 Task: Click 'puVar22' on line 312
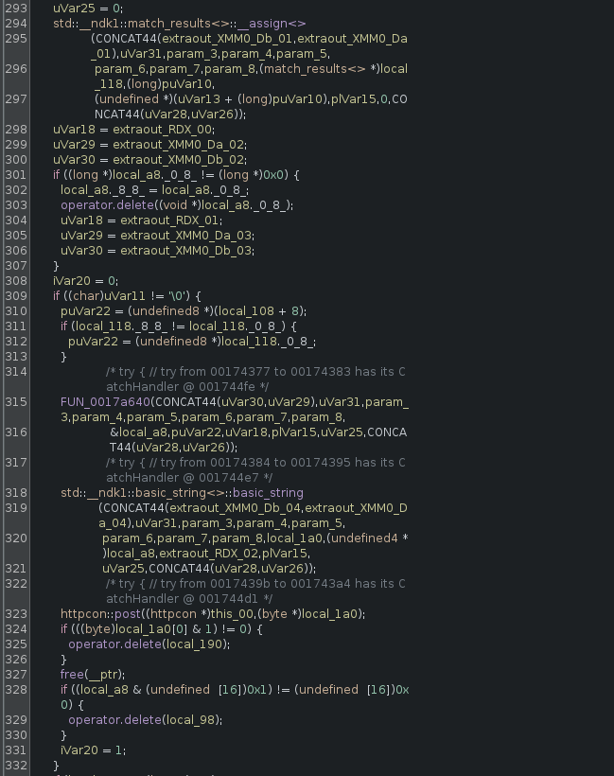coord(93,342)
